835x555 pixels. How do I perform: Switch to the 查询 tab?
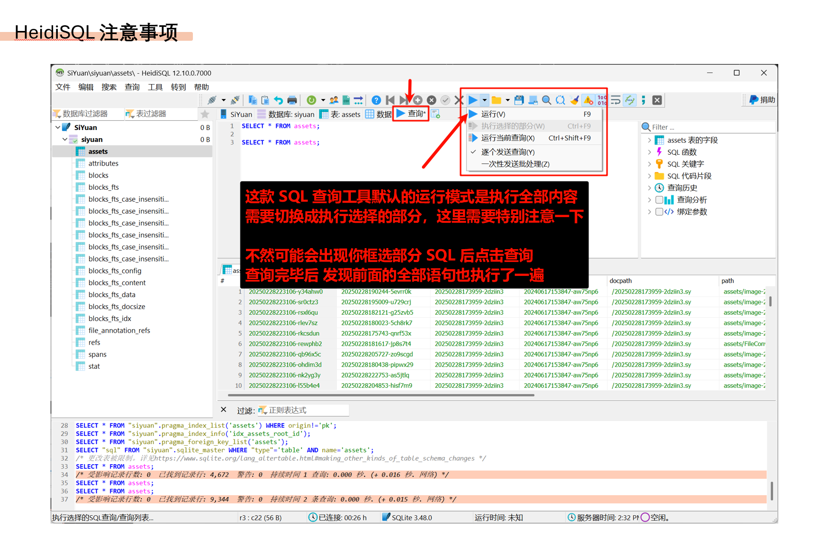[x=411, y=114]
